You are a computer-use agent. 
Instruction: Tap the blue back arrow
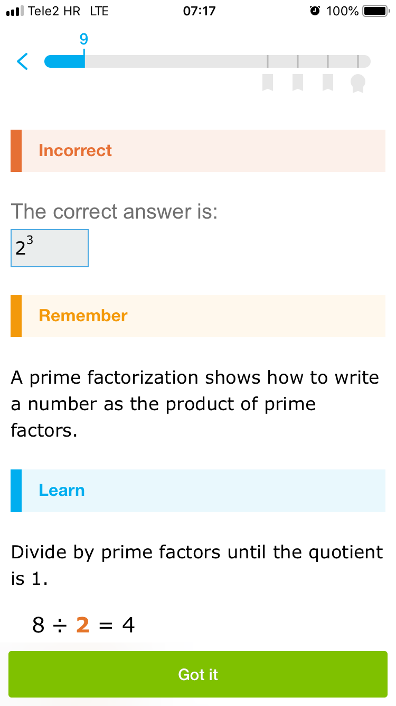(x=22, y=61)
